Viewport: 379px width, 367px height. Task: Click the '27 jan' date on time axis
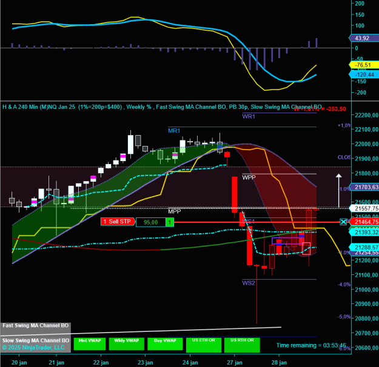[235, 363]
